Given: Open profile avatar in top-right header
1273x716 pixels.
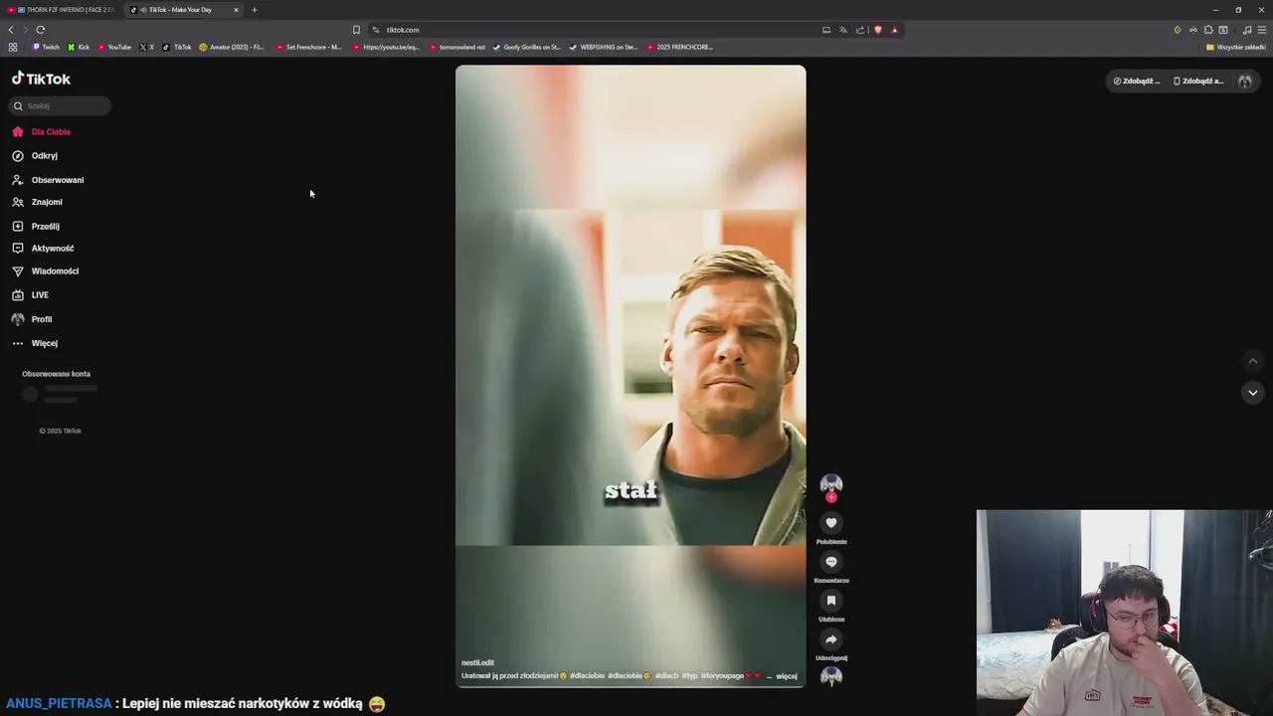Looking at the screenshot, I should click(x=1244, y=81).
